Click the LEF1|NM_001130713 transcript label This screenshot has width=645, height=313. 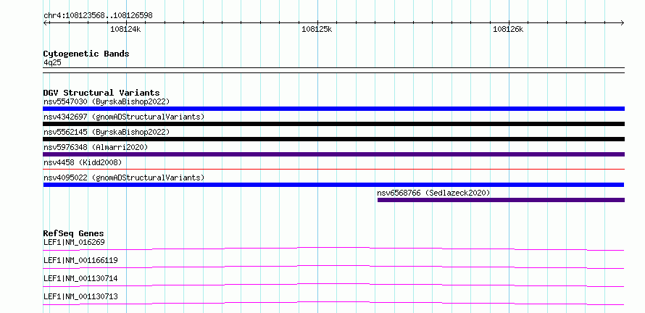coord(80,296)
